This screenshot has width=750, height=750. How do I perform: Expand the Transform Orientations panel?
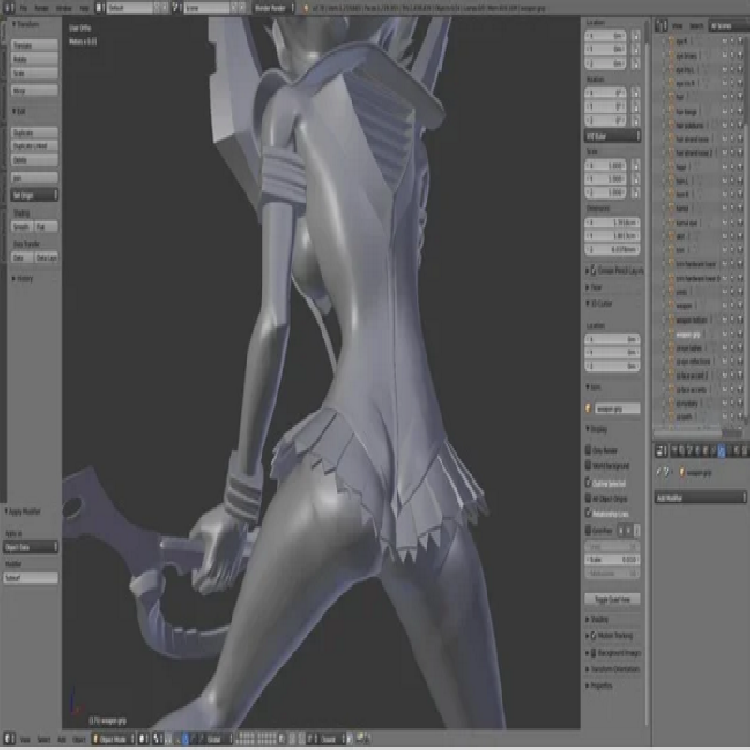tap(613, 669)
